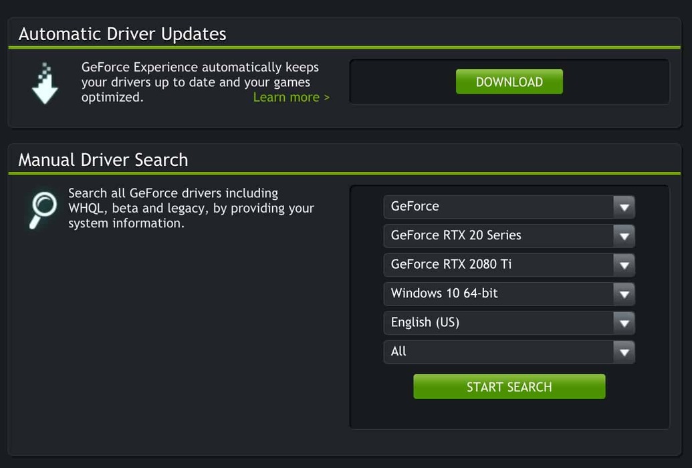Open the GeForce RTX 2080 Ti dropdown
The height and width of the screenshot is (468, 692).
(509, 265)
